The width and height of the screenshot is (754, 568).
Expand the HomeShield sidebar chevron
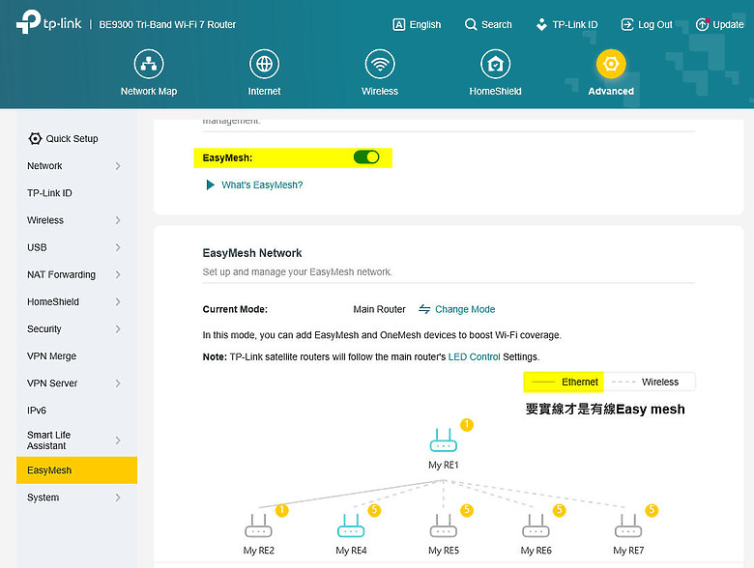(x=118, y=301)
